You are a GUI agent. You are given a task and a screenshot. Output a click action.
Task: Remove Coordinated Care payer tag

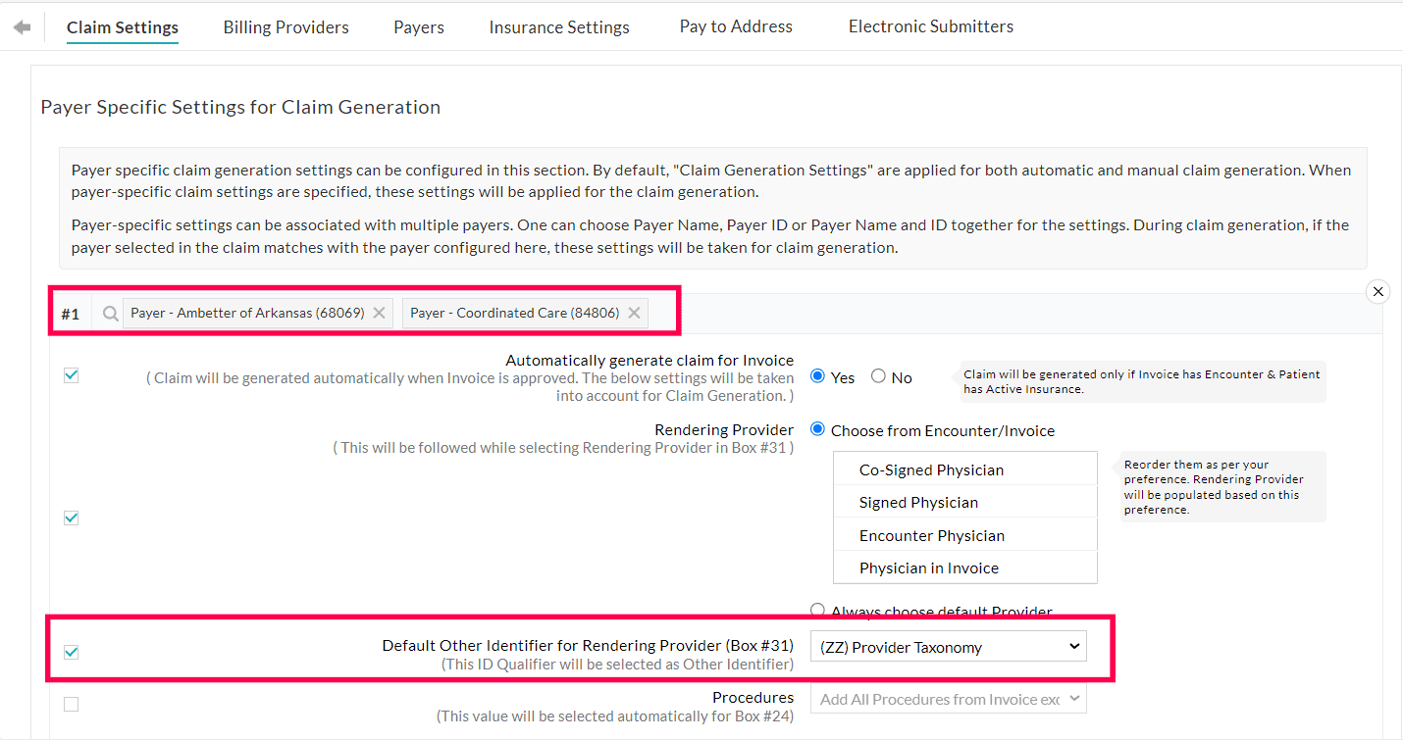click(634, 314)
